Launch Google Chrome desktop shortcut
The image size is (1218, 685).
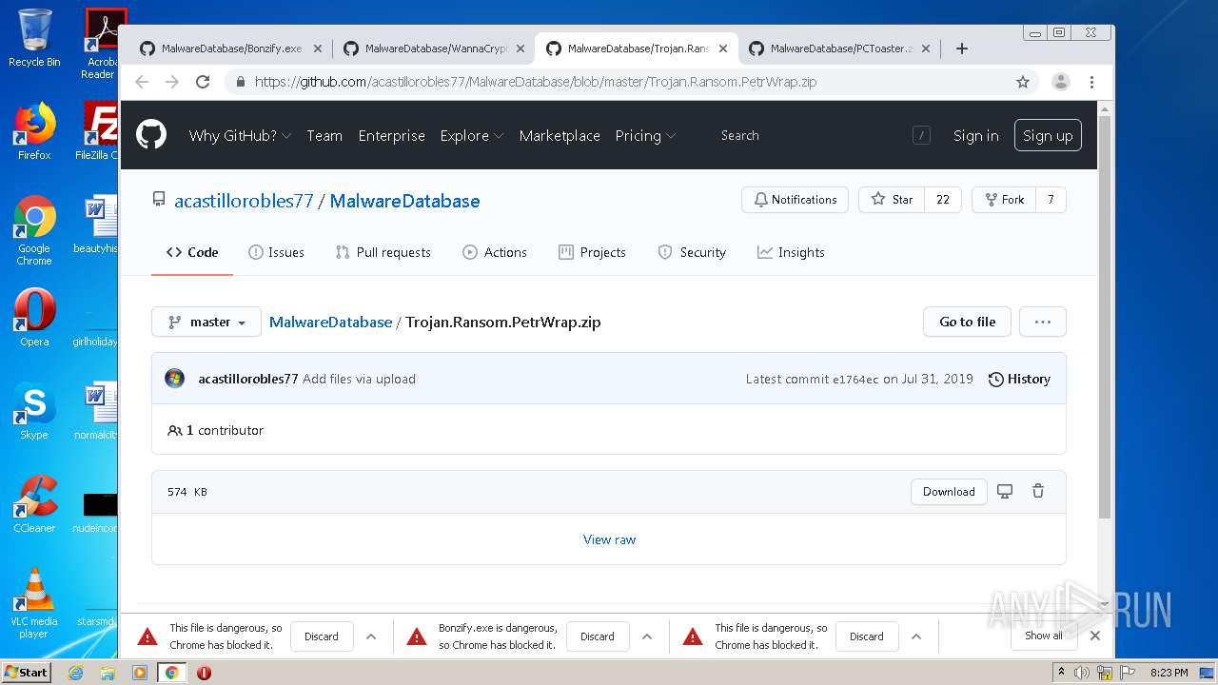pyautogui.click(x=34, y=230)
